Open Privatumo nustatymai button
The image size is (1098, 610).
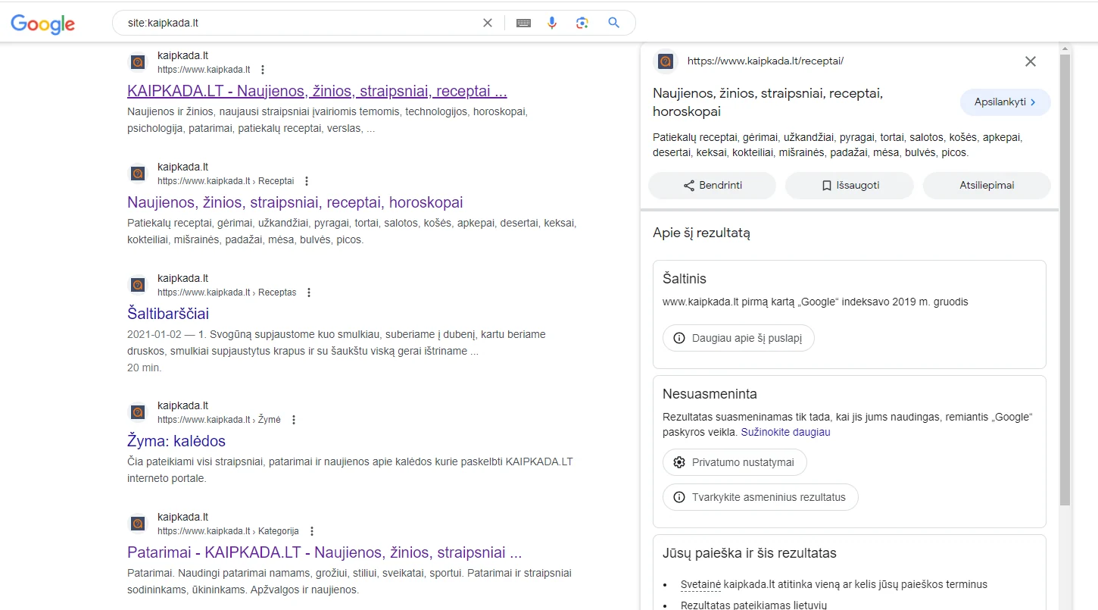735,462
